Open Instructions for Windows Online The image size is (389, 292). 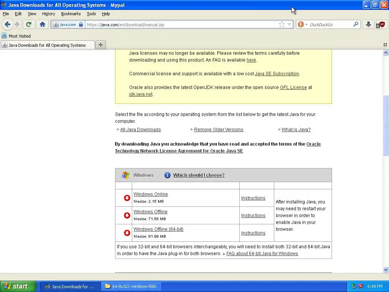tap(253, 198)
